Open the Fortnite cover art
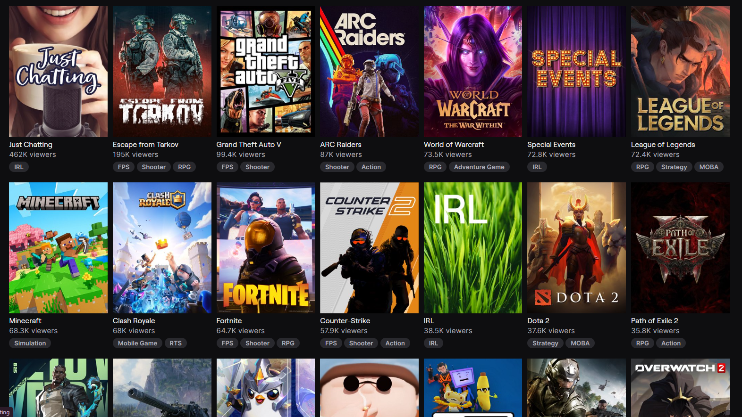 tap(266, 248)
